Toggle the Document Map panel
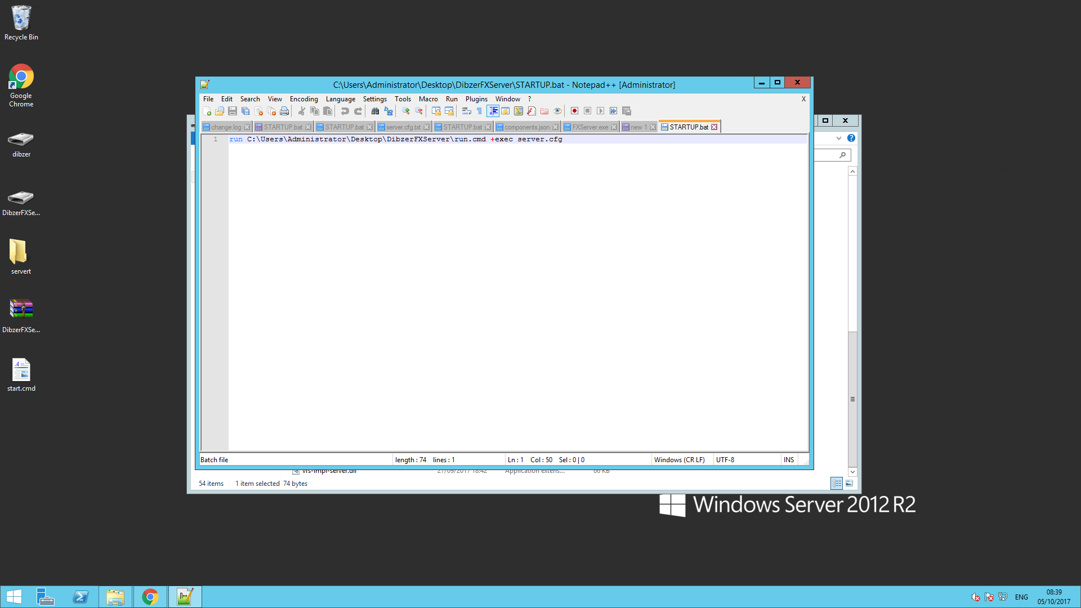 click(519, 111)
